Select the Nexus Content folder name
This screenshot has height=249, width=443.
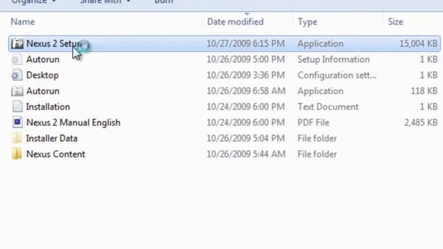(x=55, y=154)
